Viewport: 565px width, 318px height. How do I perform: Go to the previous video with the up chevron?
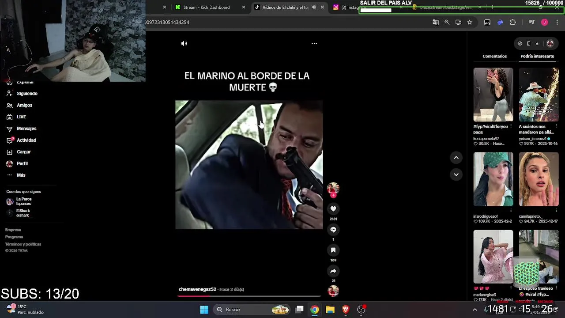coord(456,158)
